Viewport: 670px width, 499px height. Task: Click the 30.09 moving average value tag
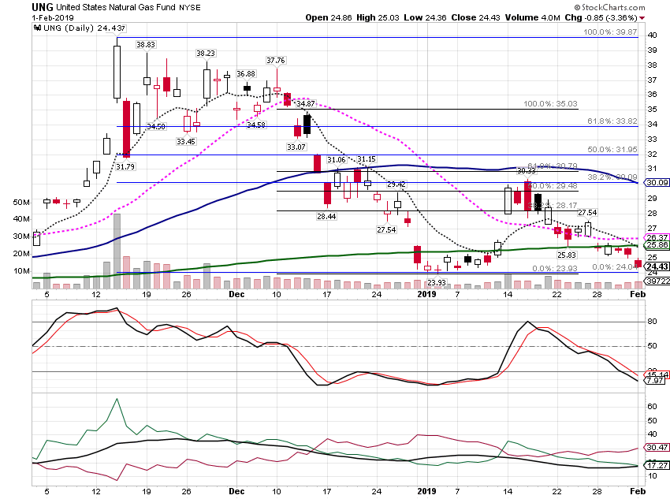[657, 182]
